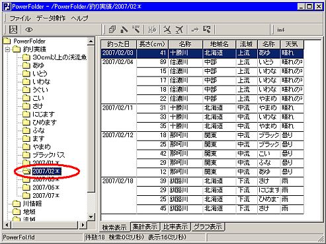Open the ヘルプ menu
This screenshot has width=326, height=244.
click(x=79, y=18)
